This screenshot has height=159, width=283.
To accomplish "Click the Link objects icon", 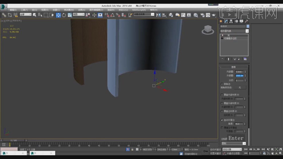I will coord(4,15).
